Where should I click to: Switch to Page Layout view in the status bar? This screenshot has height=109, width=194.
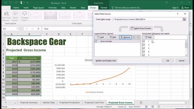[153, 107]
